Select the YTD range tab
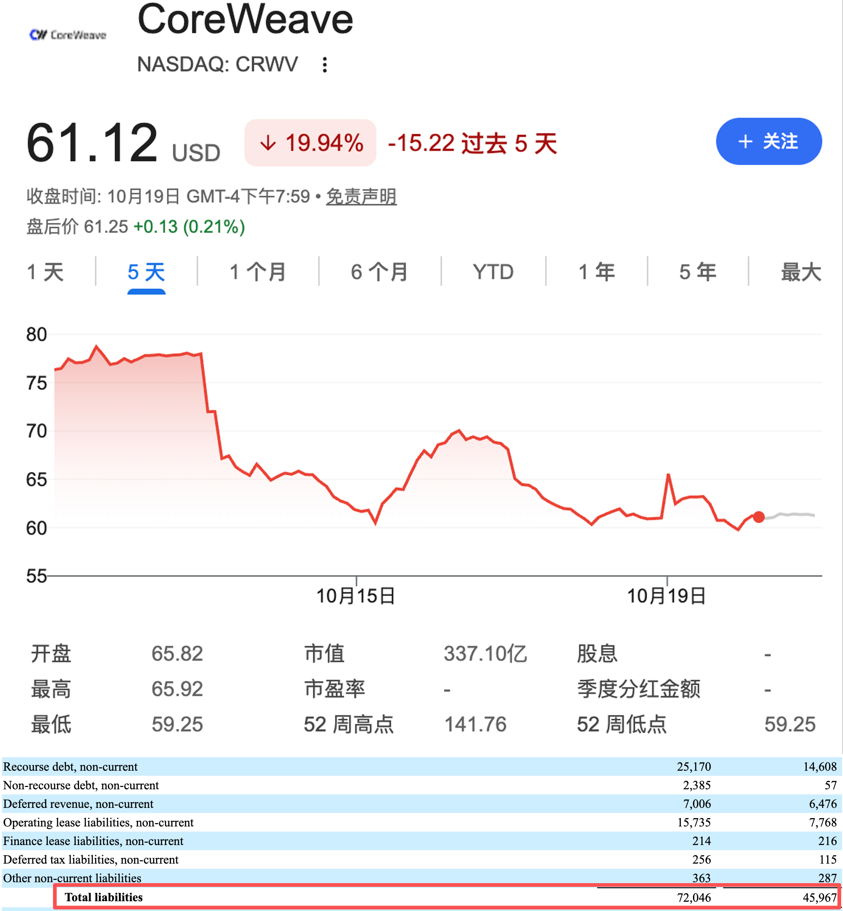 (493, 272)
